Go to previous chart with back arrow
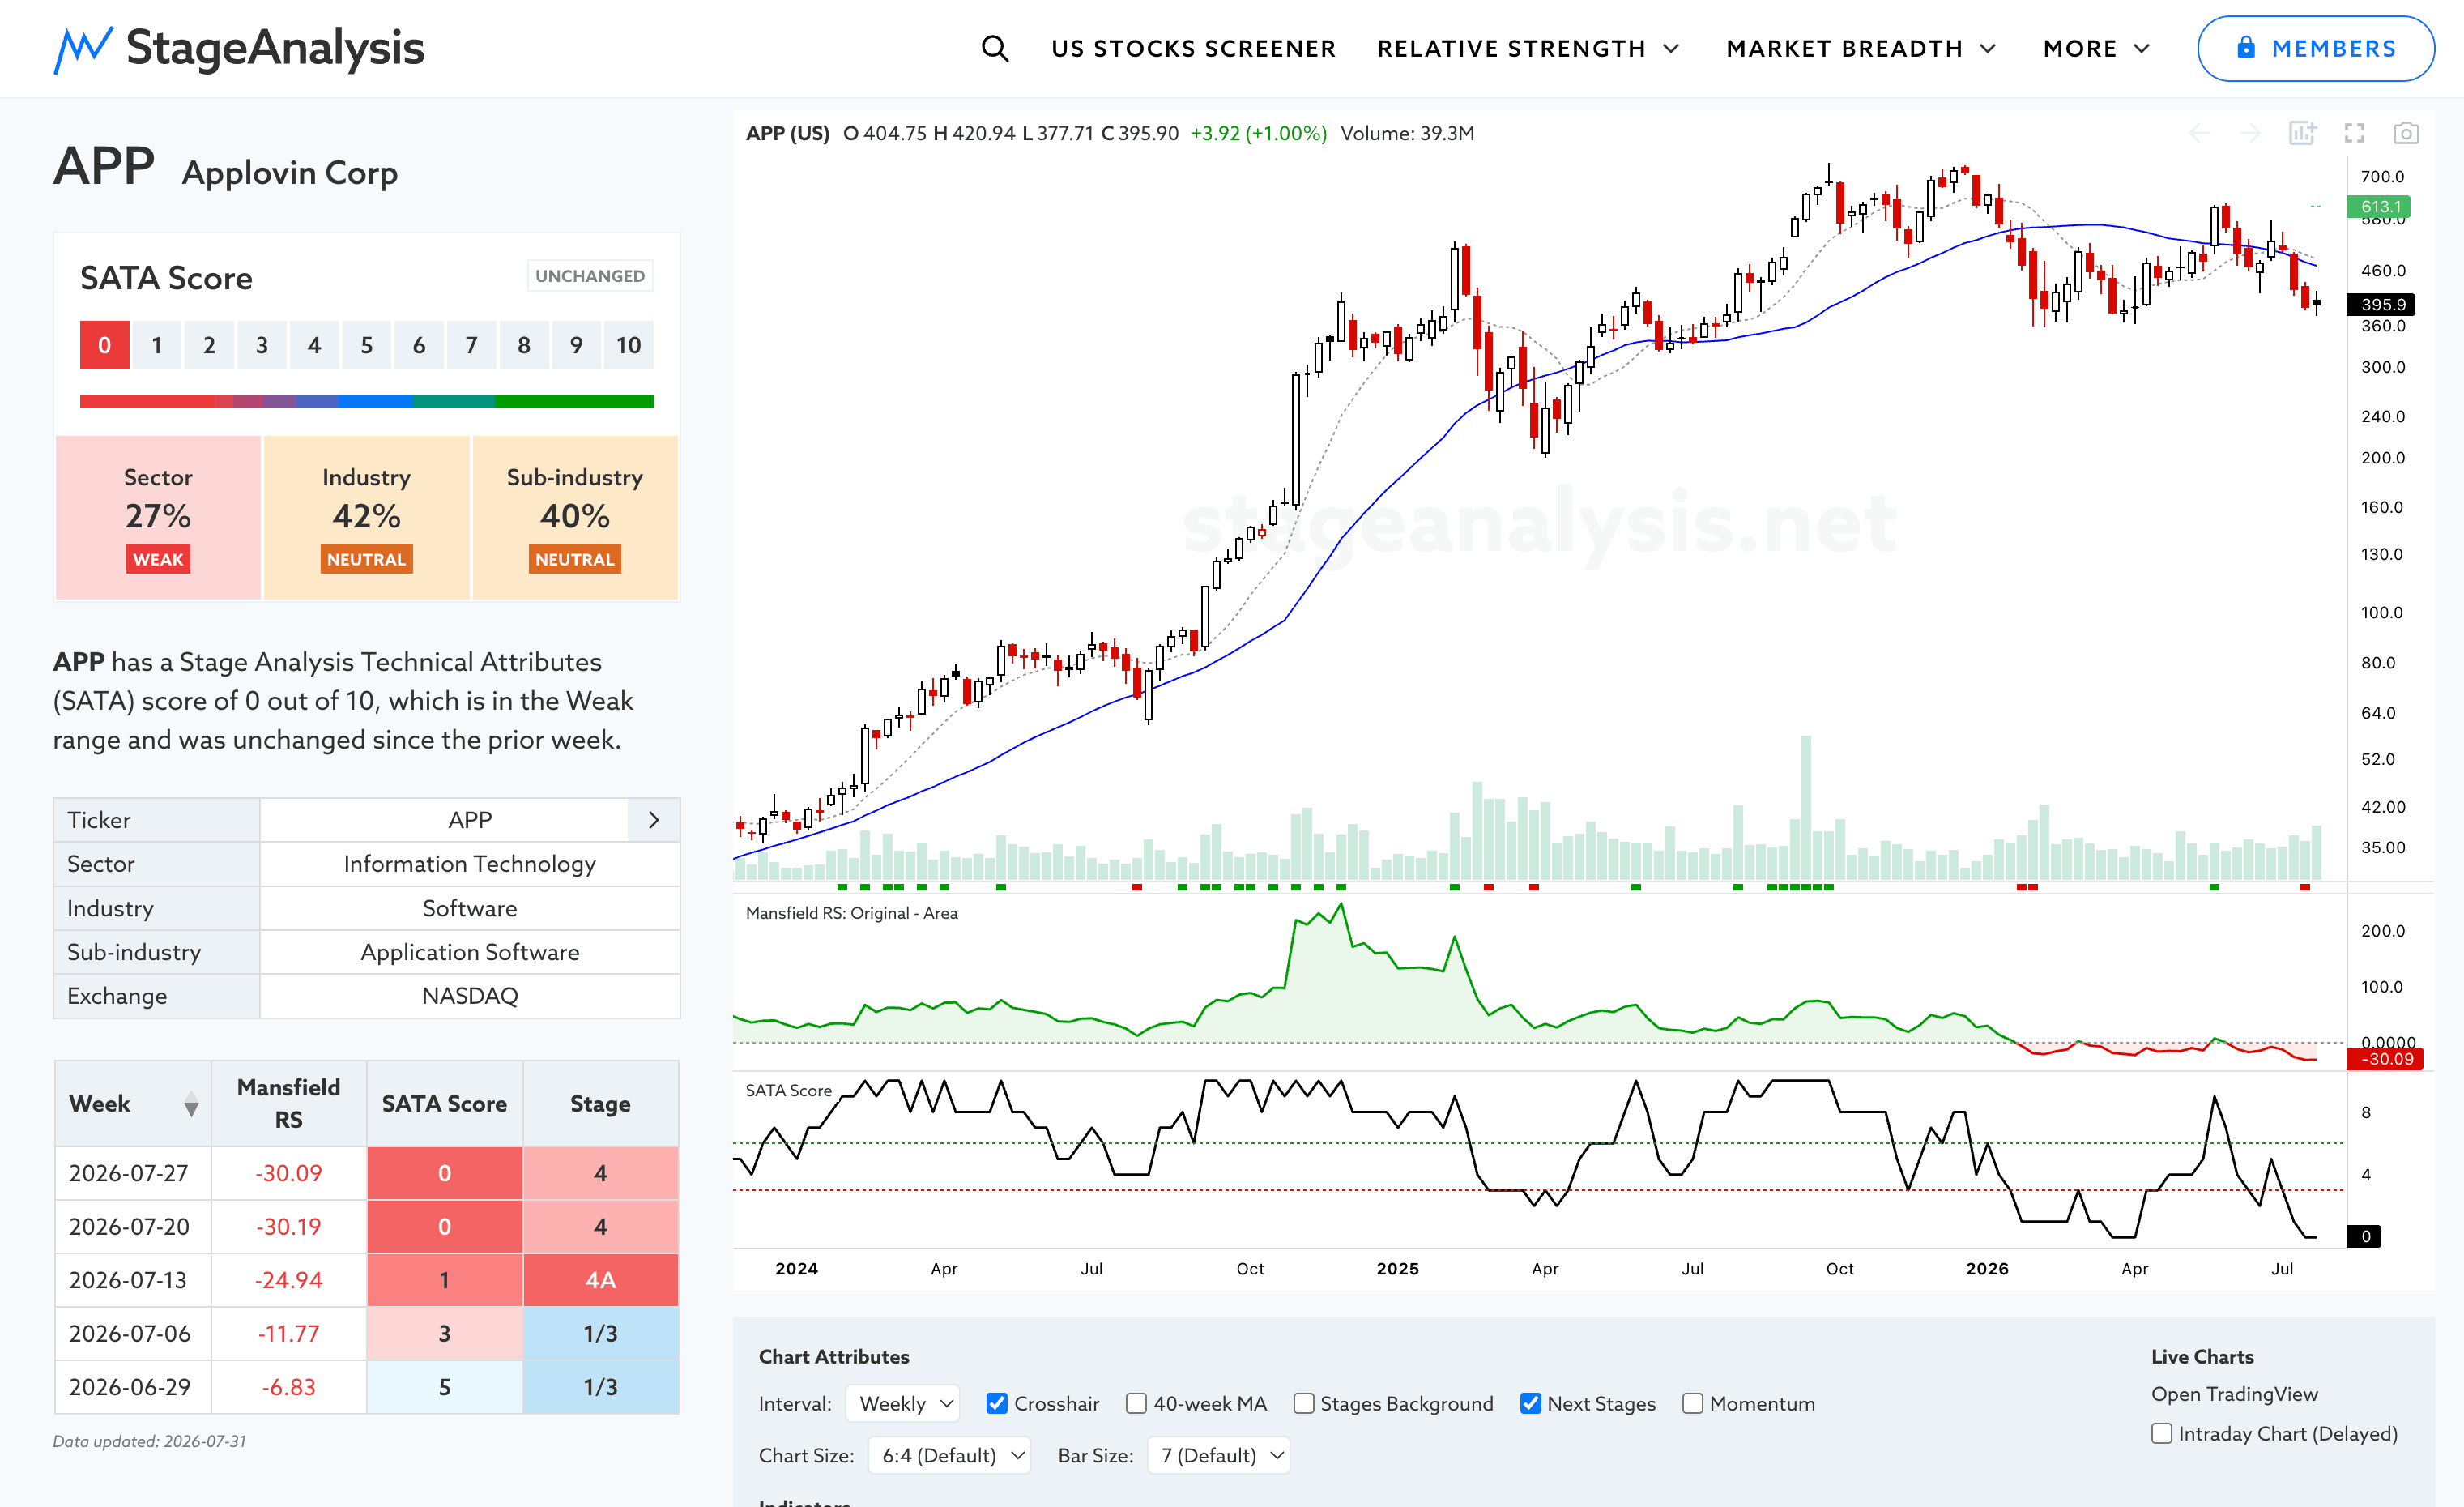 click(2199, 133)
